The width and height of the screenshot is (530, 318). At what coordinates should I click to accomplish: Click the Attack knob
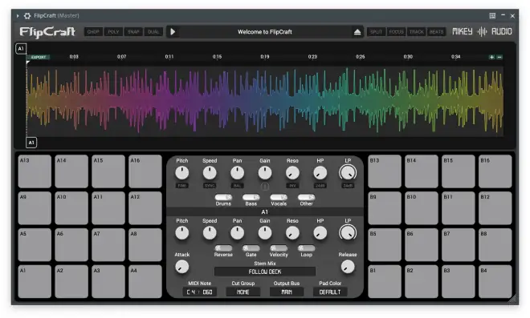181,267
